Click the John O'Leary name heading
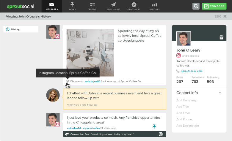 (x=188, y=50)
